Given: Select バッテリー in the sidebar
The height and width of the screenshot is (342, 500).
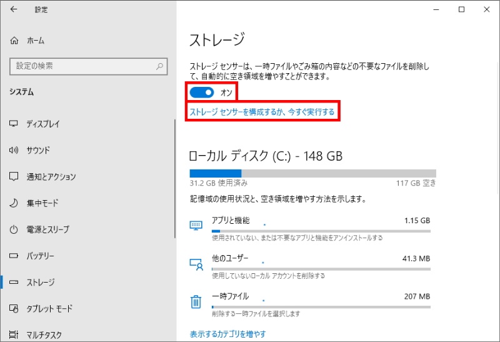Looking at the screenshot, I should [x=40, y=256].
